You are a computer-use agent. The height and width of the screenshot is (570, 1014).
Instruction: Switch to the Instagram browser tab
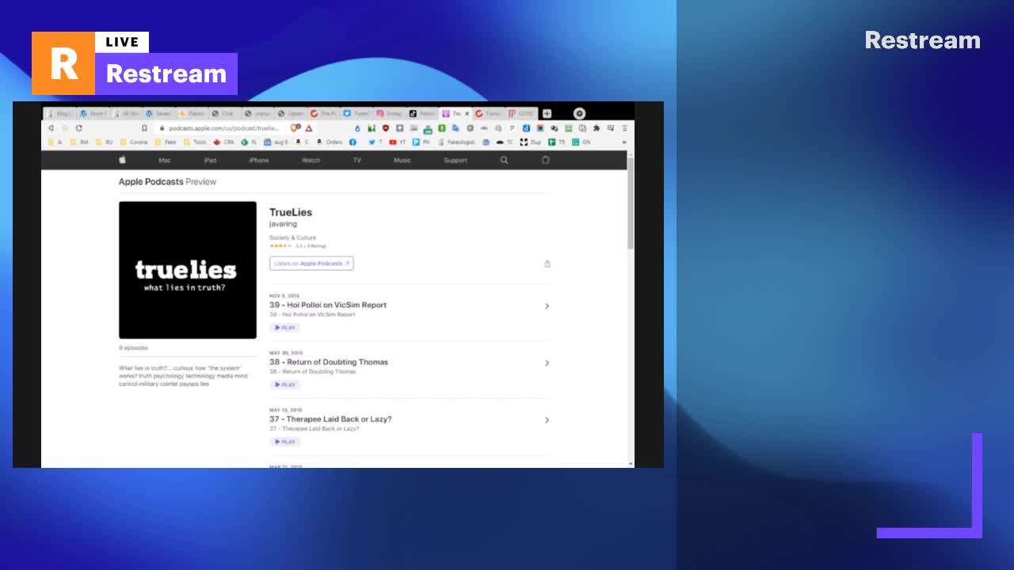click(389, 113)
